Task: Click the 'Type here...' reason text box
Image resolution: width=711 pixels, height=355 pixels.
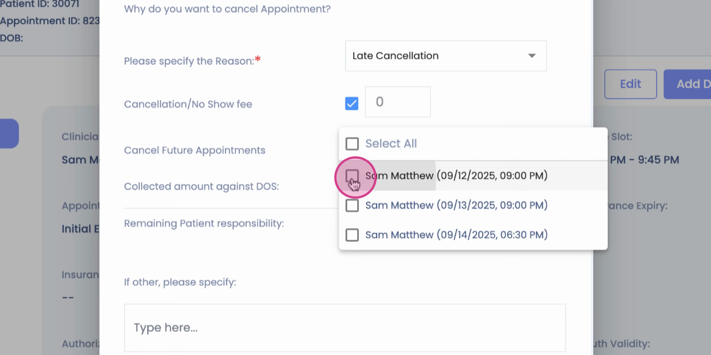Action: point(345,328)
